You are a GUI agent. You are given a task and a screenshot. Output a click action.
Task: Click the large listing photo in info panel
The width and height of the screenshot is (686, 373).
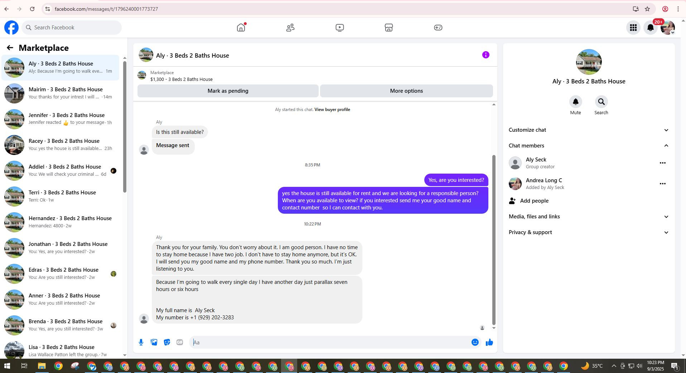point(589,62)
